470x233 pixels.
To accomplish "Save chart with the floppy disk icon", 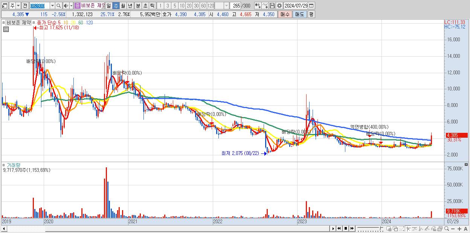I will point(272,6).
